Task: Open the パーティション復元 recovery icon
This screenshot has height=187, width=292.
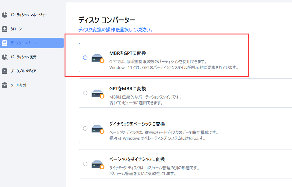Action: [x=4, y=57]
